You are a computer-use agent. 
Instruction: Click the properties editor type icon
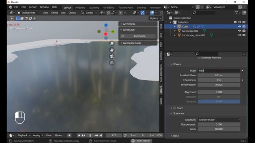[x=169, y=54]
